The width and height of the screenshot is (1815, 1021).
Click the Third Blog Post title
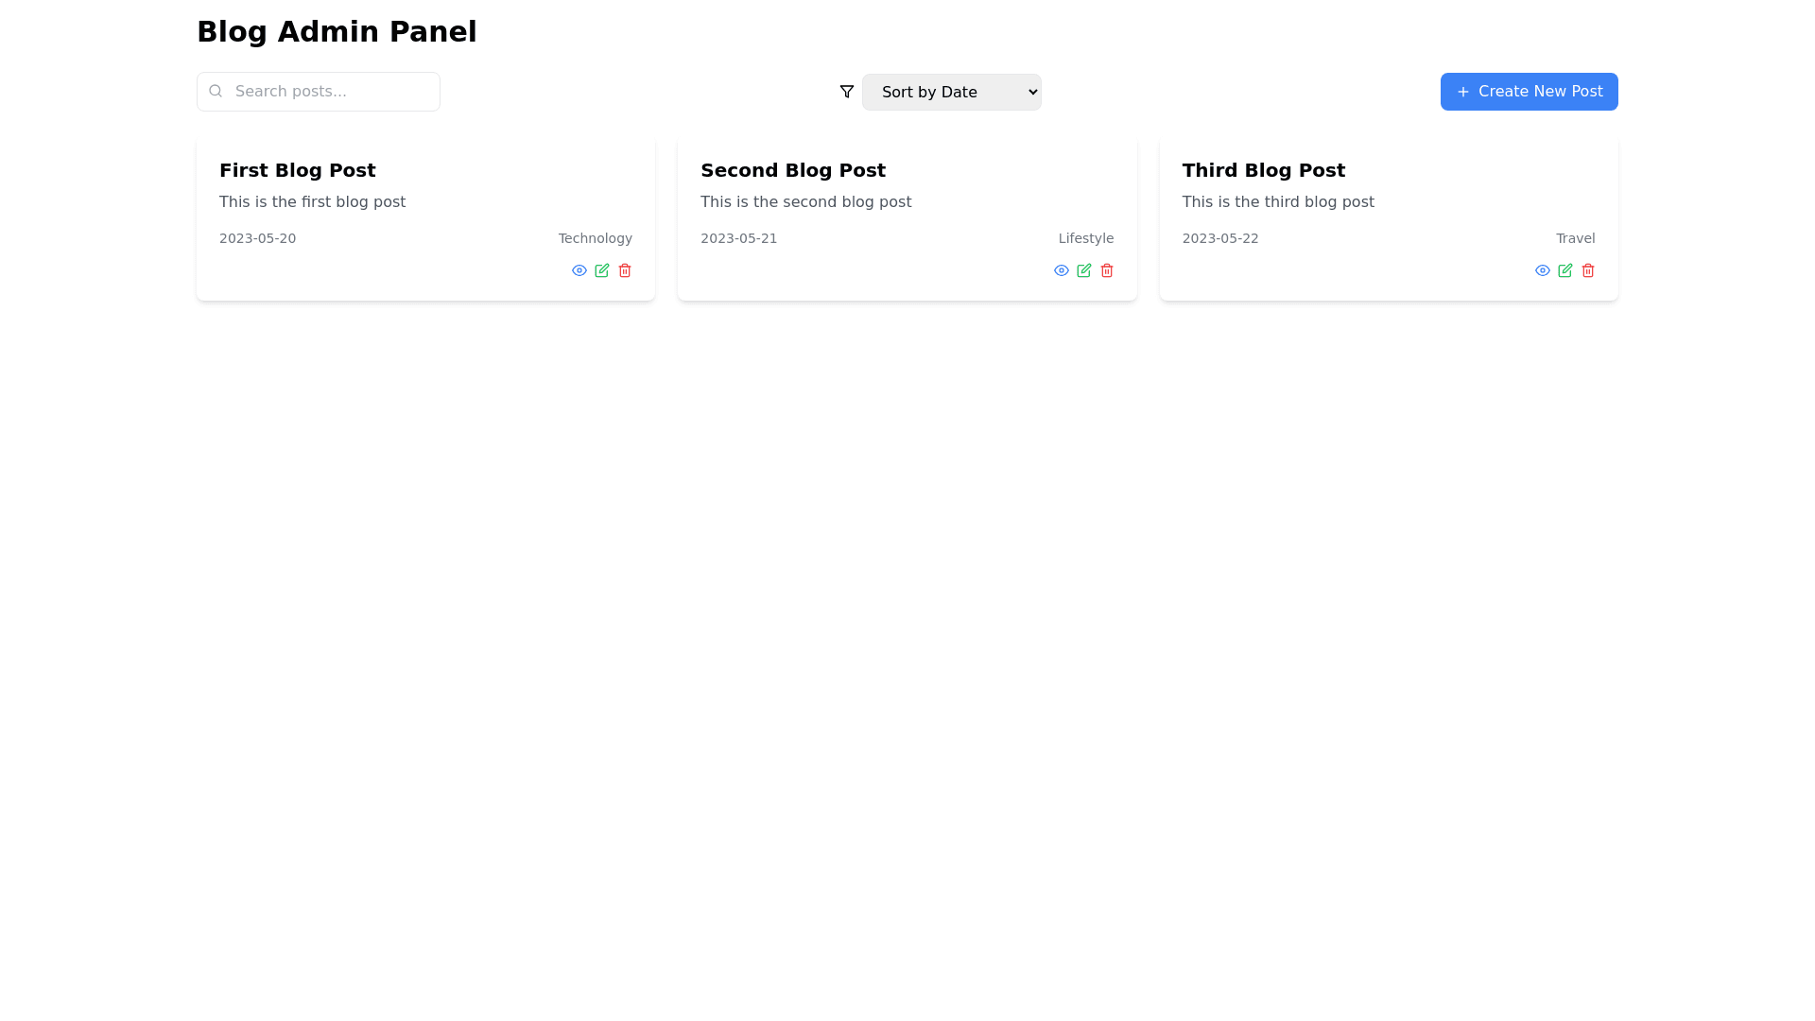tap(1263, 170)
